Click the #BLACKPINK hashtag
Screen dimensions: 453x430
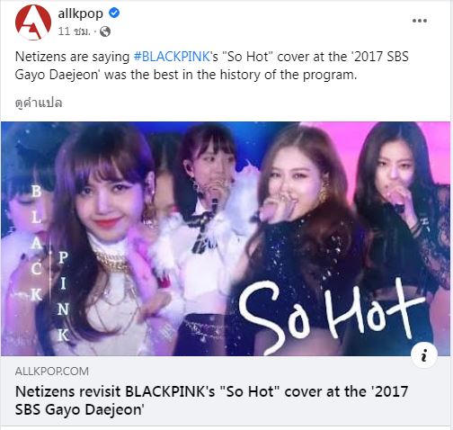pyautogui.click(x=172, y=57)
